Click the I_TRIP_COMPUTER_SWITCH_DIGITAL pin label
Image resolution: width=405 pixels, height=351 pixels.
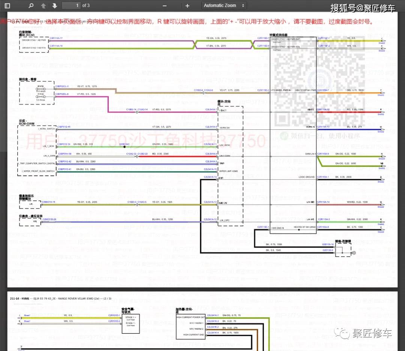pos(37,163)
